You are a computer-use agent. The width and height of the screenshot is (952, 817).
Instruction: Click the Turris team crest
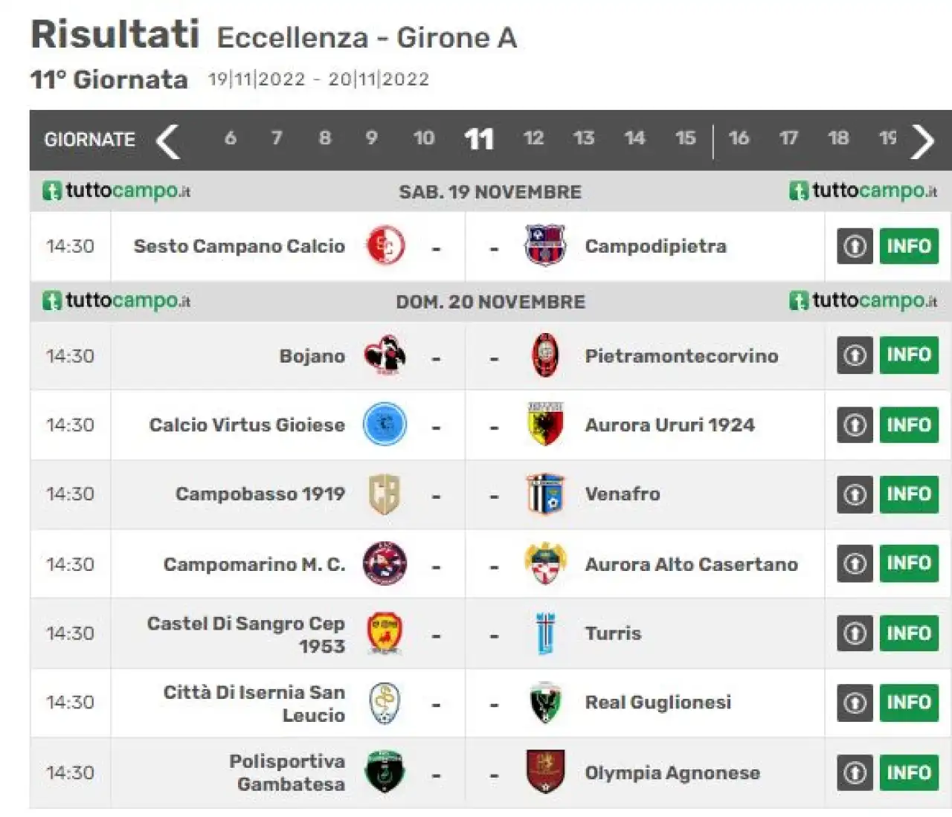click(545, 633)
